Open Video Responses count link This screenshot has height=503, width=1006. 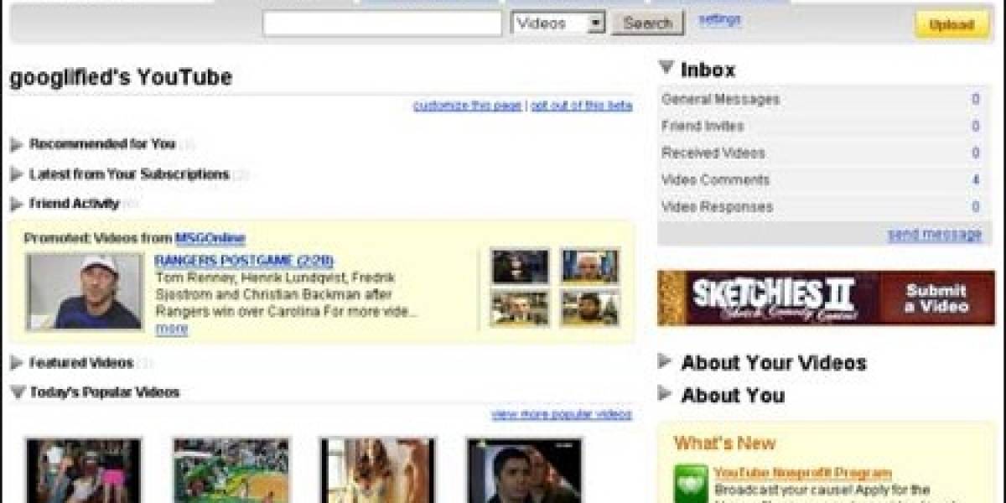pyautogui.click(x=976, y=207)
